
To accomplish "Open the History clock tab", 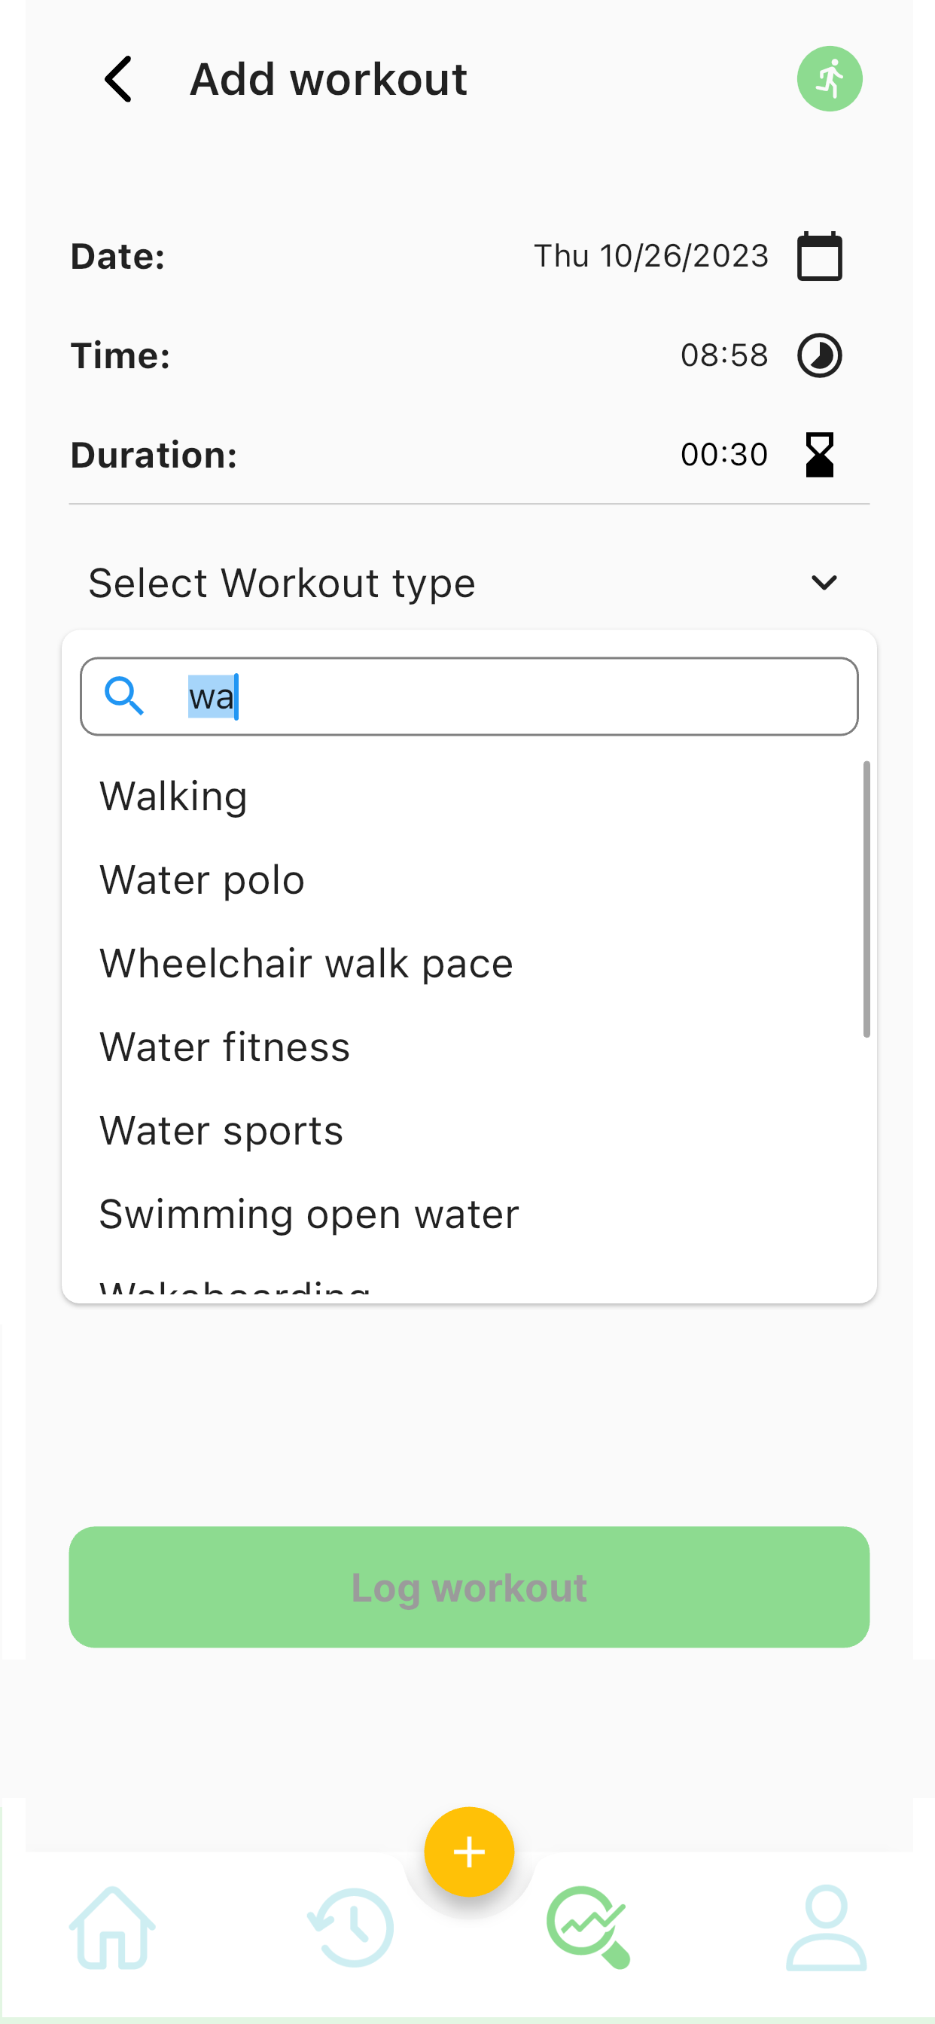I will [350, 1928].
